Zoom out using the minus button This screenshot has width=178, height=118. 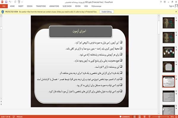pos(153,117)
